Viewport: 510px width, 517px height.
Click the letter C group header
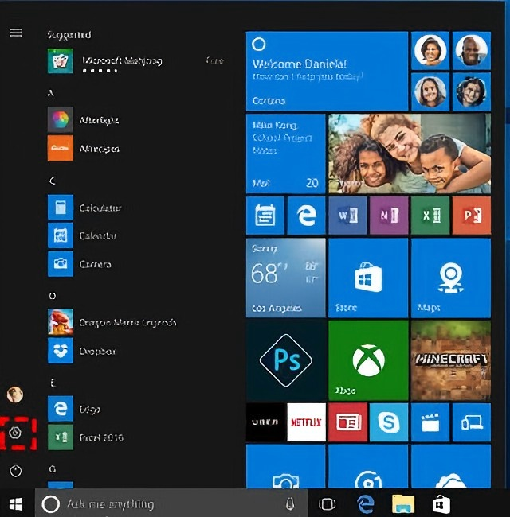tap(52, 181)
